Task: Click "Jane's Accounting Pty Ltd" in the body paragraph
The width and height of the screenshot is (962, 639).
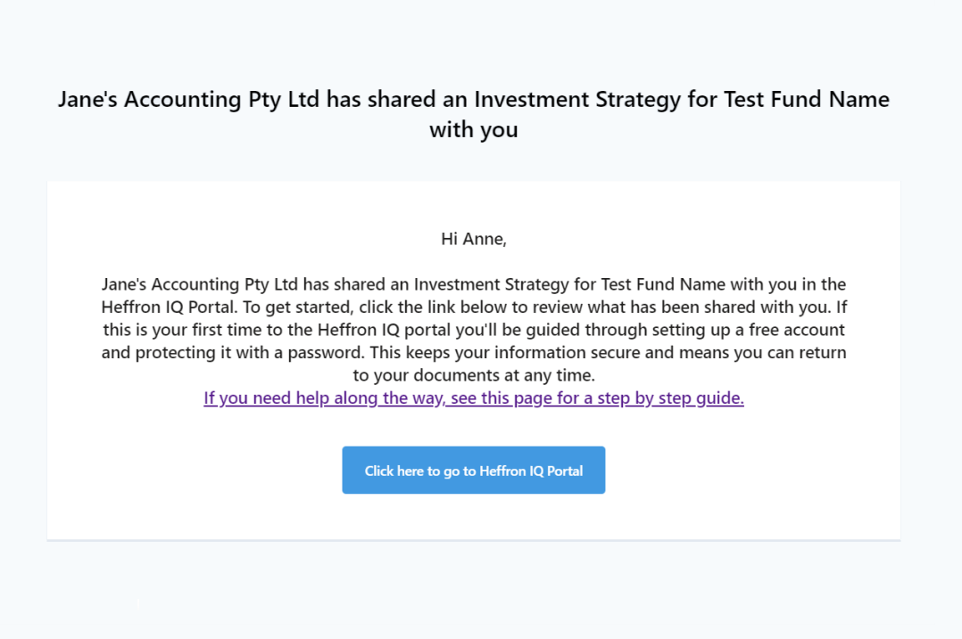Action: (x=199, y=285)
